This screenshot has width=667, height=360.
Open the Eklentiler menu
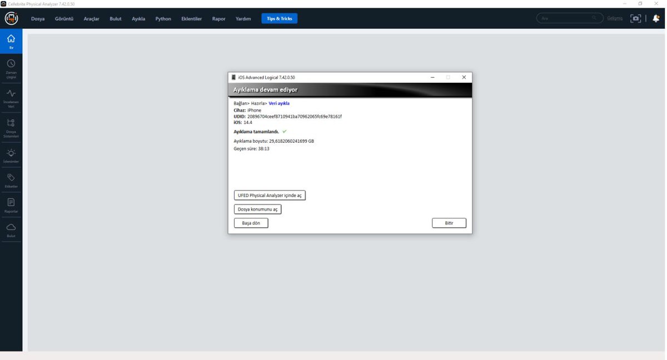pyautogui.click(x=192, y=18)
